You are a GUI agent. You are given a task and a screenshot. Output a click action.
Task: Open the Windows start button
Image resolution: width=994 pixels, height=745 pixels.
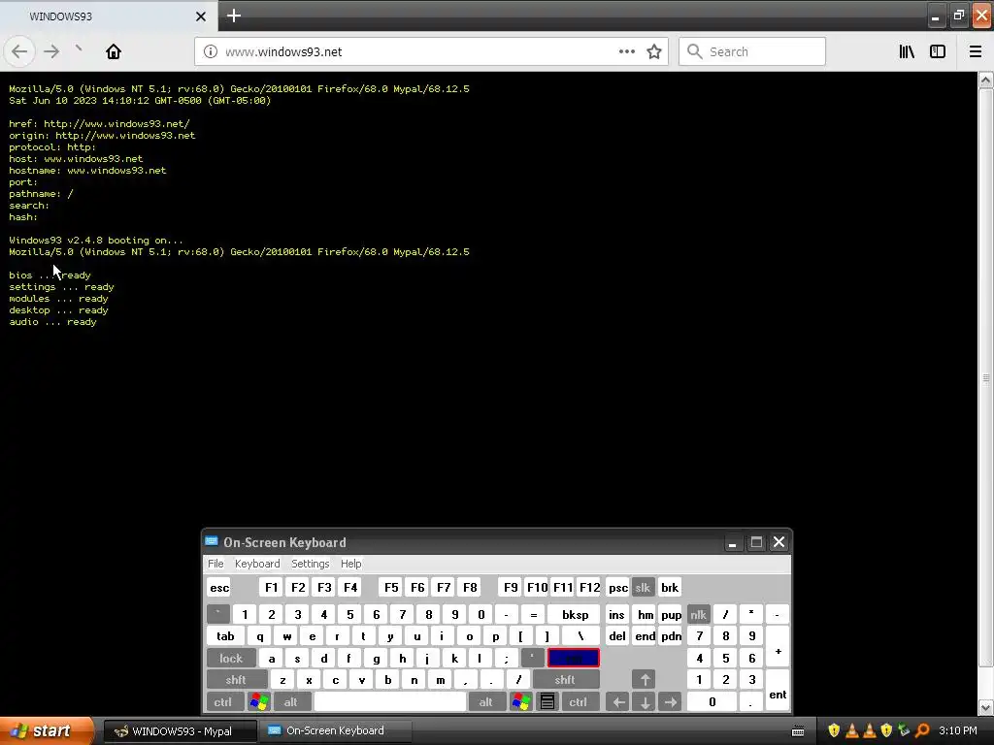46,731
